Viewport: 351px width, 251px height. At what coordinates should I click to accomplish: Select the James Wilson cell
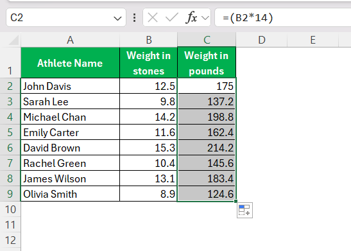71,178
